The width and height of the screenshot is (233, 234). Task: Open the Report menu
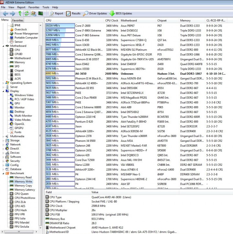pos(21,7)
